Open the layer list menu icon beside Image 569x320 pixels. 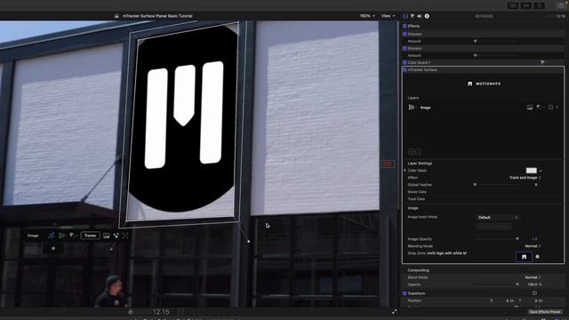click(x=412, y=108)
